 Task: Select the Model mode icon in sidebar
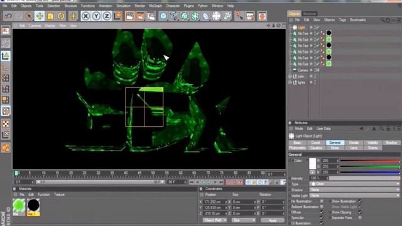pyautogui.click(x=6, y=56)
